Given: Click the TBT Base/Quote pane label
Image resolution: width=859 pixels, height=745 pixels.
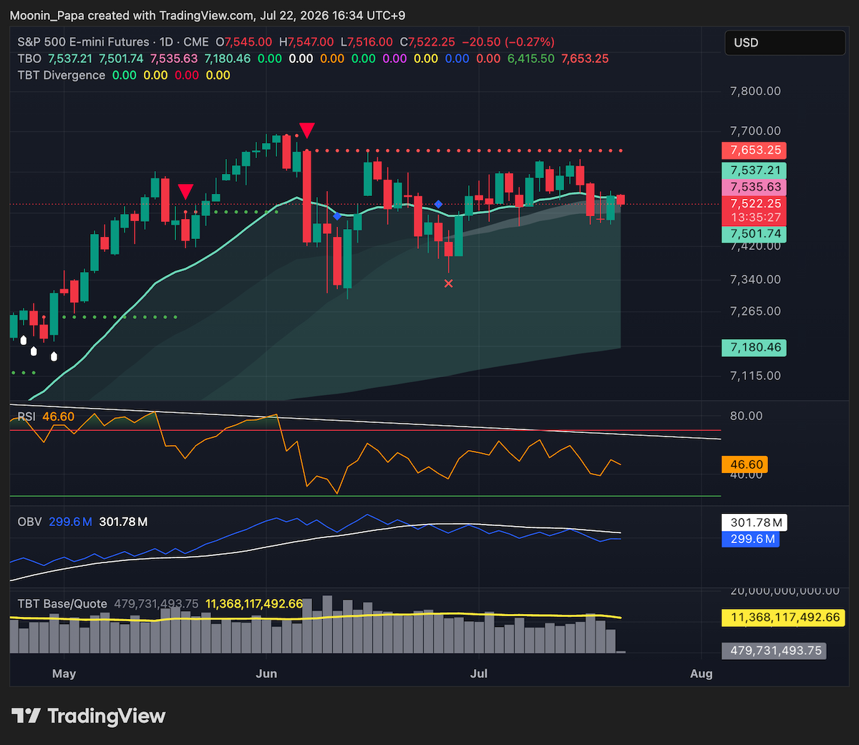Looking at the screenshot, I should 62,604.
